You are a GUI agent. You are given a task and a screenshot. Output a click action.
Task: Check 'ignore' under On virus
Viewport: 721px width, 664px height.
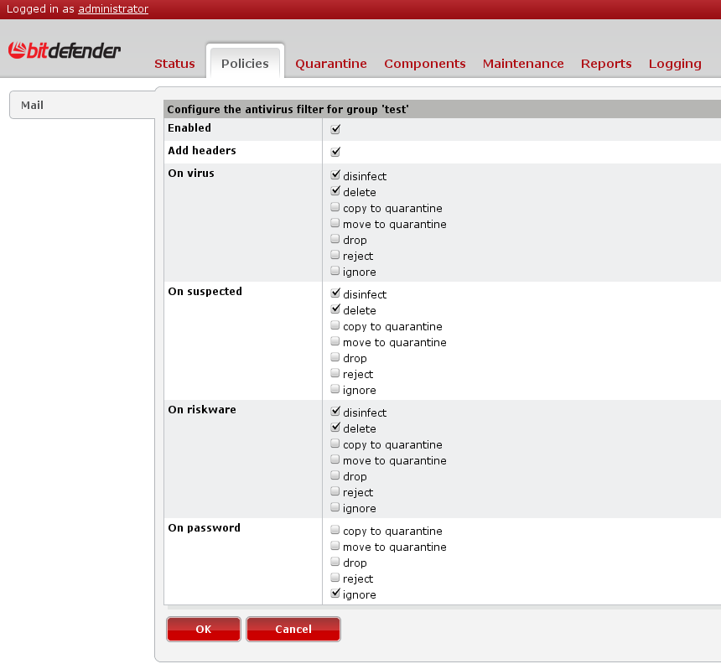(x=335, y=271)
